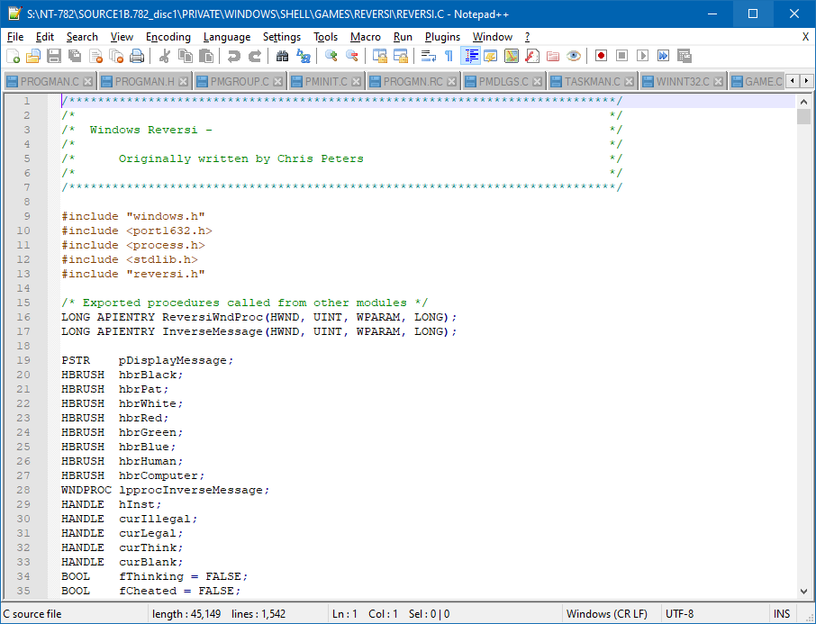Open the File menu
Screen dimensions: 816x624
click(x=15, y=37)
